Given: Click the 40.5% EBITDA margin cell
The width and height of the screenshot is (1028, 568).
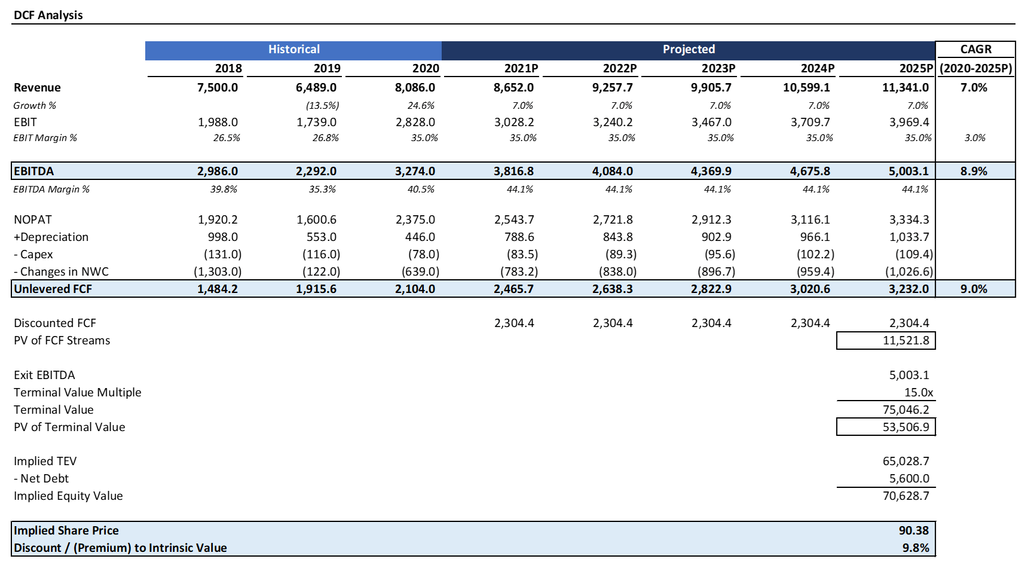Looking at the screenshot, I should [421, 189].
